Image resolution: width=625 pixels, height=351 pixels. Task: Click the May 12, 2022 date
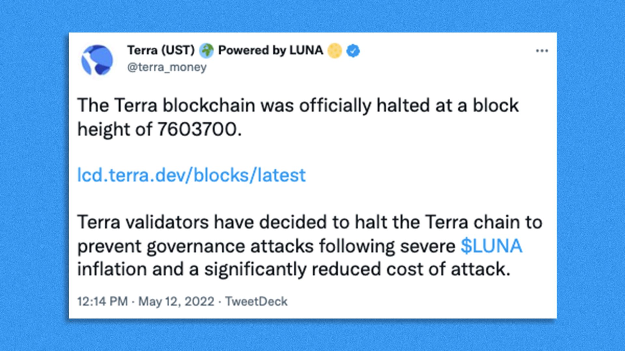[176, 302]
